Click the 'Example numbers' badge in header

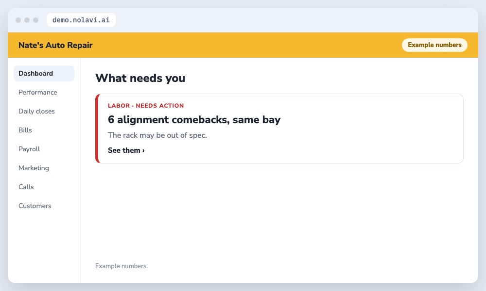434,45
